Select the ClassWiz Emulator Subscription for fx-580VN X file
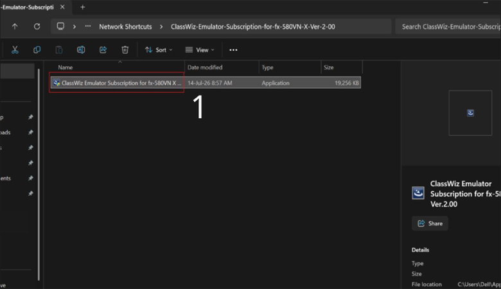 (x=206, y=83)
